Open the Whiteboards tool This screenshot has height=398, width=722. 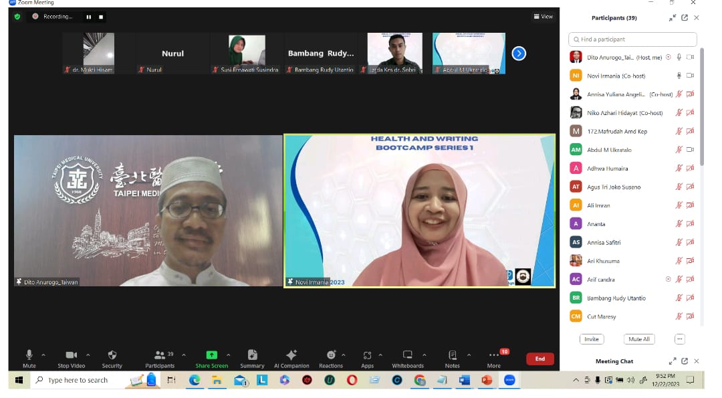[x=407, y=355]
